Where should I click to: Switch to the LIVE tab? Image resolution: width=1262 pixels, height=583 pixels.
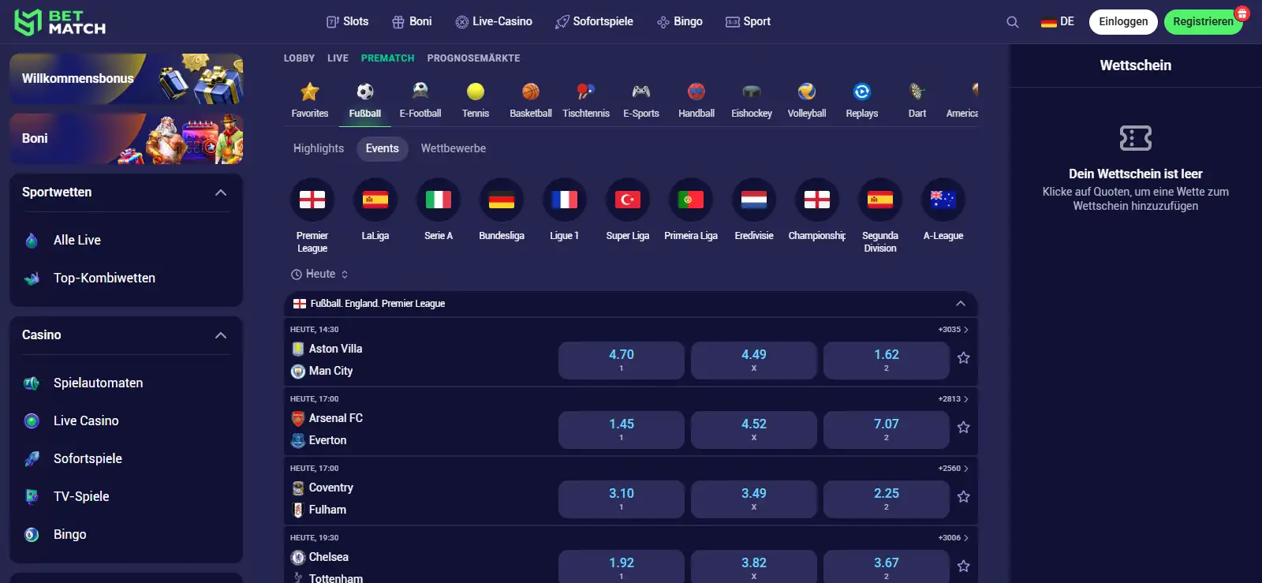338,58
